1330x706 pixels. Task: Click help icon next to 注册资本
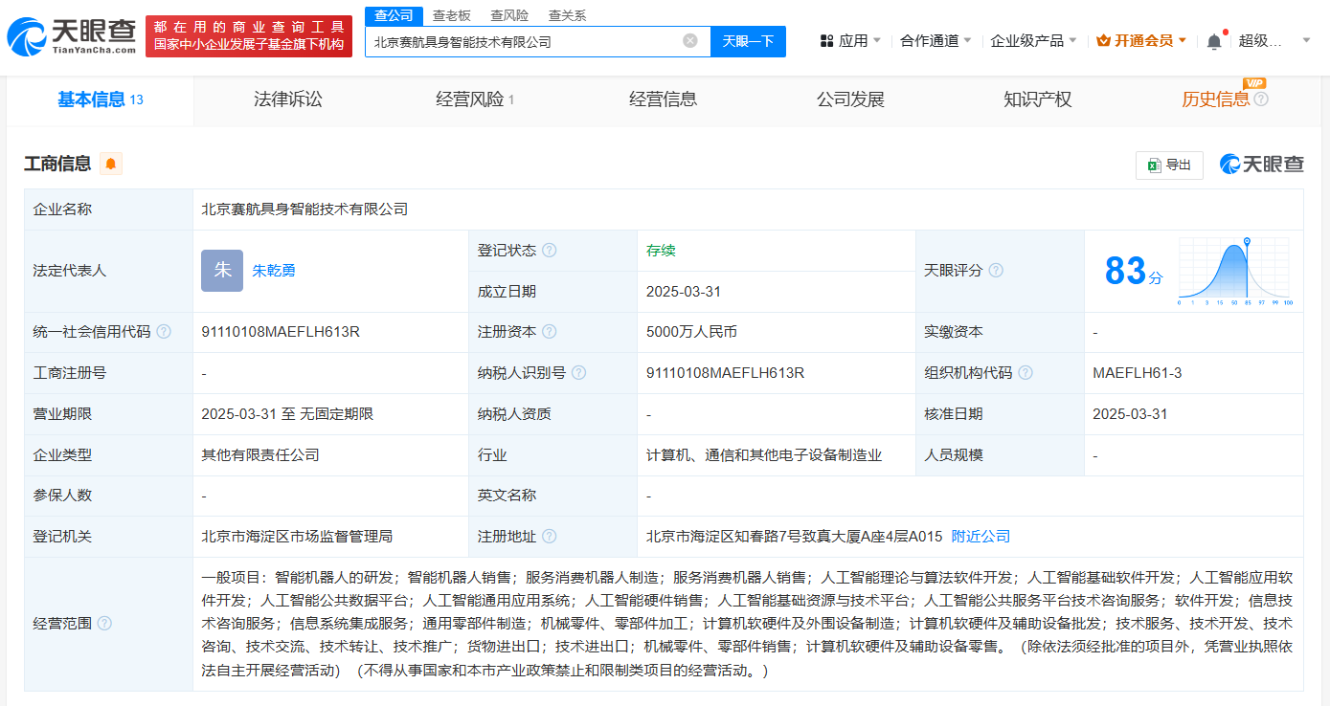pyautogui.click(x=549, y=332)
